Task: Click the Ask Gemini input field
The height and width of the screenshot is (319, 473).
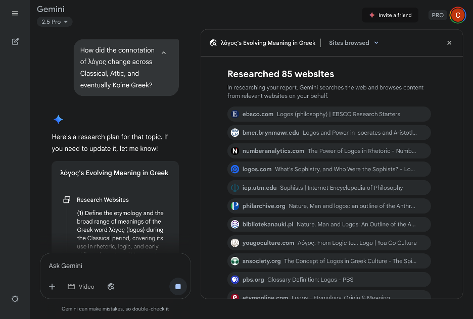Action: 115,265
